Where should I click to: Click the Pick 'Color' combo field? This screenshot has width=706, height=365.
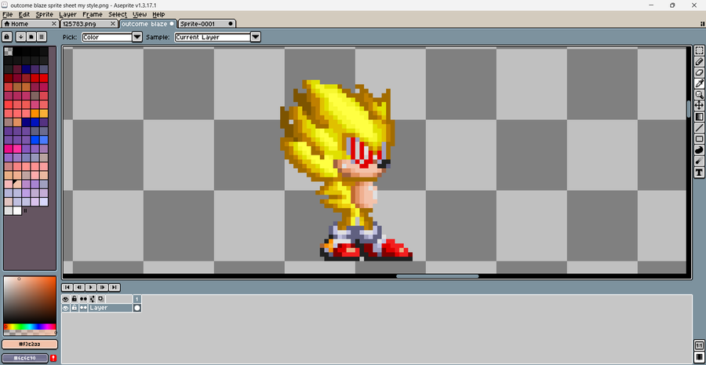click(x=107, y=37)
